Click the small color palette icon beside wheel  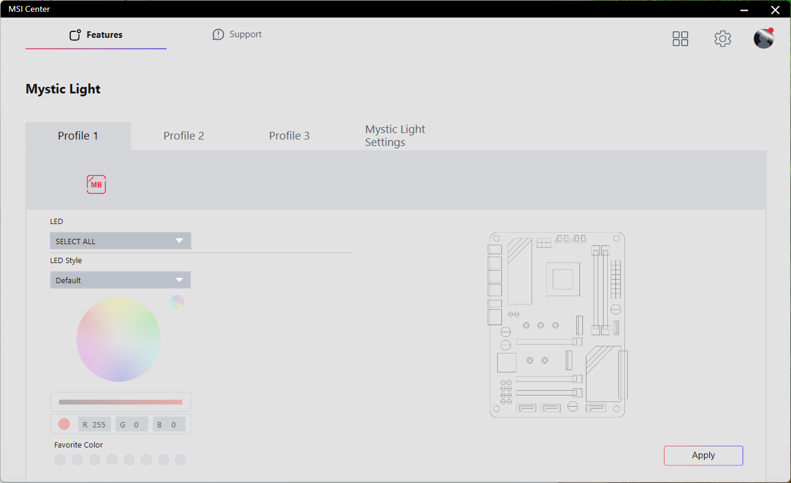click(x=177, y=302)
